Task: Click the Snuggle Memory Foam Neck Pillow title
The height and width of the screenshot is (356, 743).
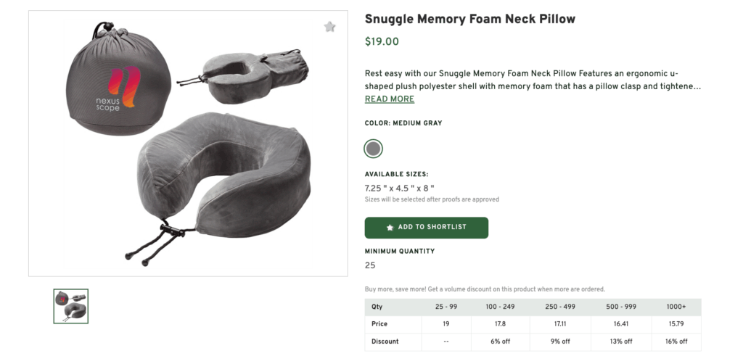Action: (469, 20)
